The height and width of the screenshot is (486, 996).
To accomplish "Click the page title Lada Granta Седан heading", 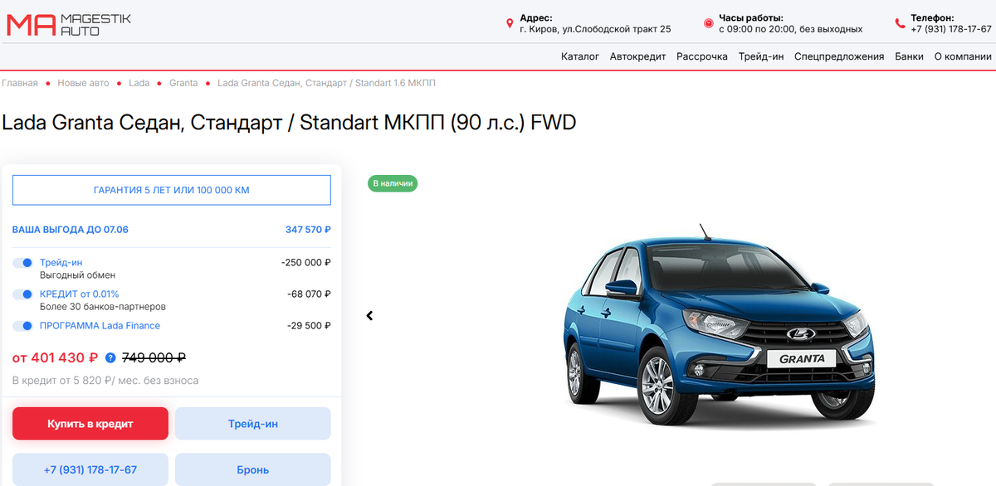I will 289,123.
